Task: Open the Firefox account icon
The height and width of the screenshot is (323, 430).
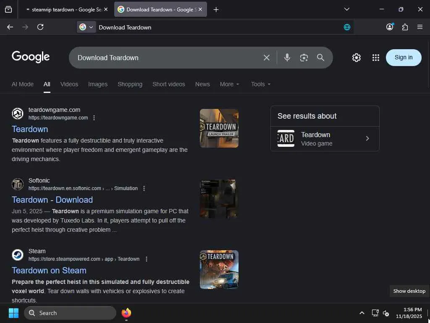Action: pos(390,26)
